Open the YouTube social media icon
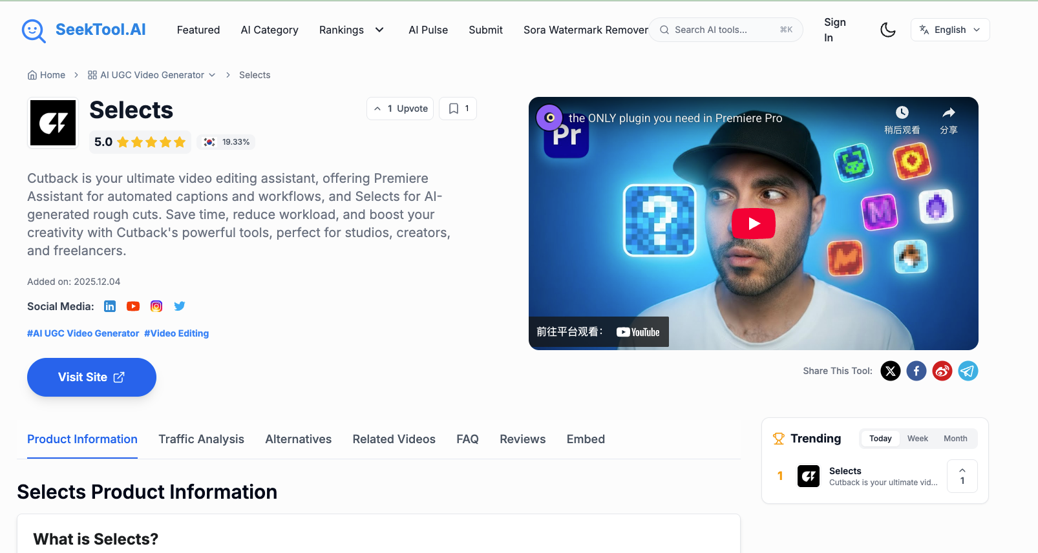 [x=133, y=306]
